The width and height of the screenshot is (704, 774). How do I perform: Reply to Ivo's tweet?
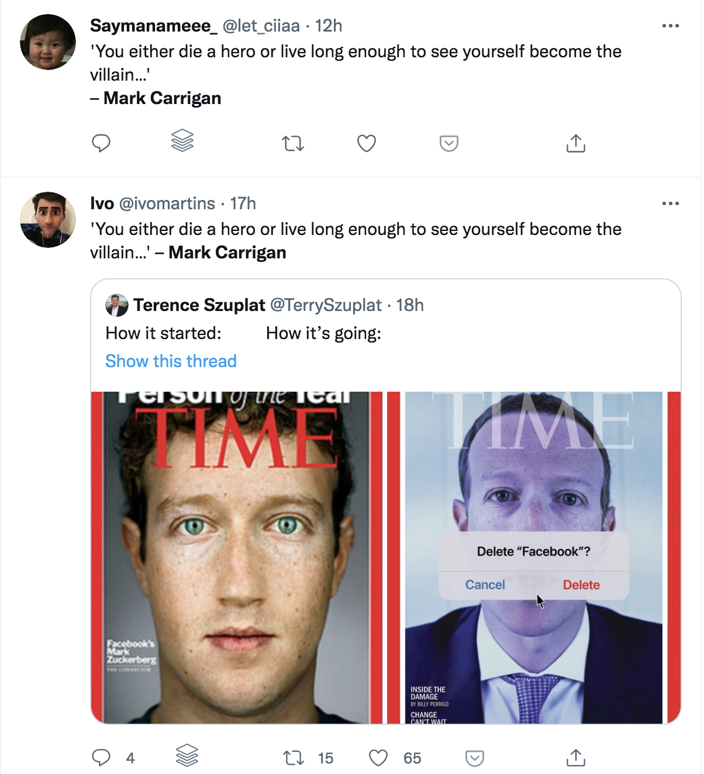101,758
